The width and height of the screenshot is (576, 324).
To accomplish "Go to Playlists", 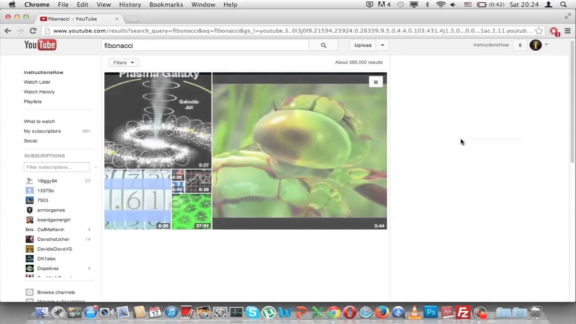I will click(32, 102).
